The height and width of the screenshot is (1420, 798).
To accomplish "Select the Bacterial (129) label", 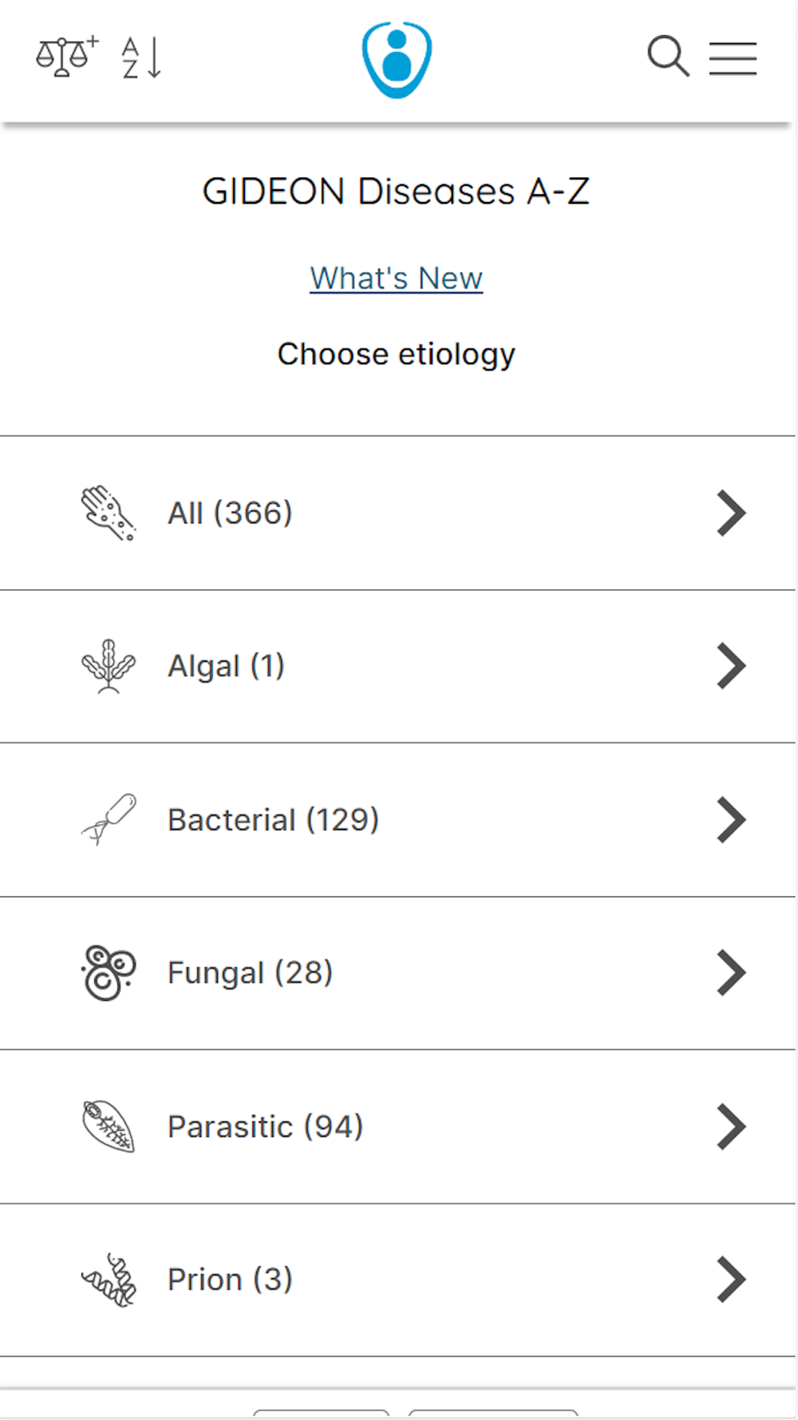I will click(273, 820).
